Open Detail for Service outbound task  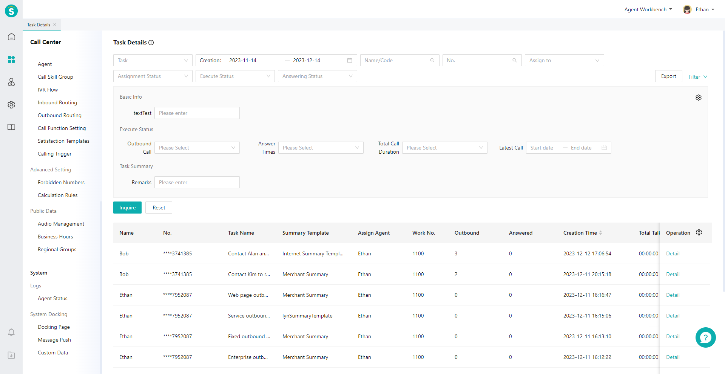click(673, 316)
